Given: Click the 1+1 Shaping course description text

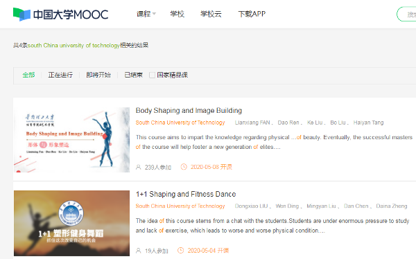Looking at the screenshot, I should [x=272, y=226].
